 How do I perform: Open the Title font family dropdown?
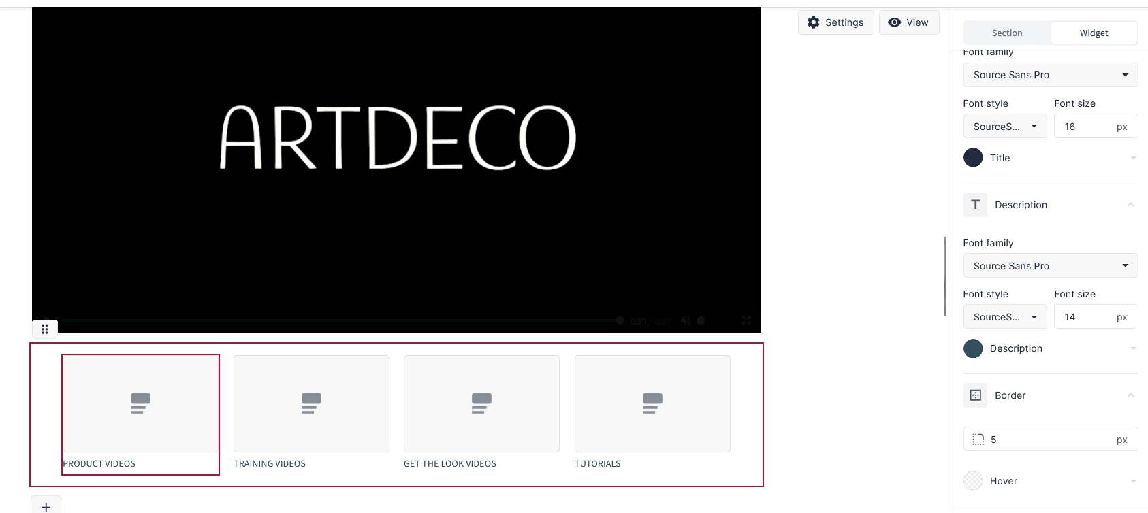(1051, 75)
